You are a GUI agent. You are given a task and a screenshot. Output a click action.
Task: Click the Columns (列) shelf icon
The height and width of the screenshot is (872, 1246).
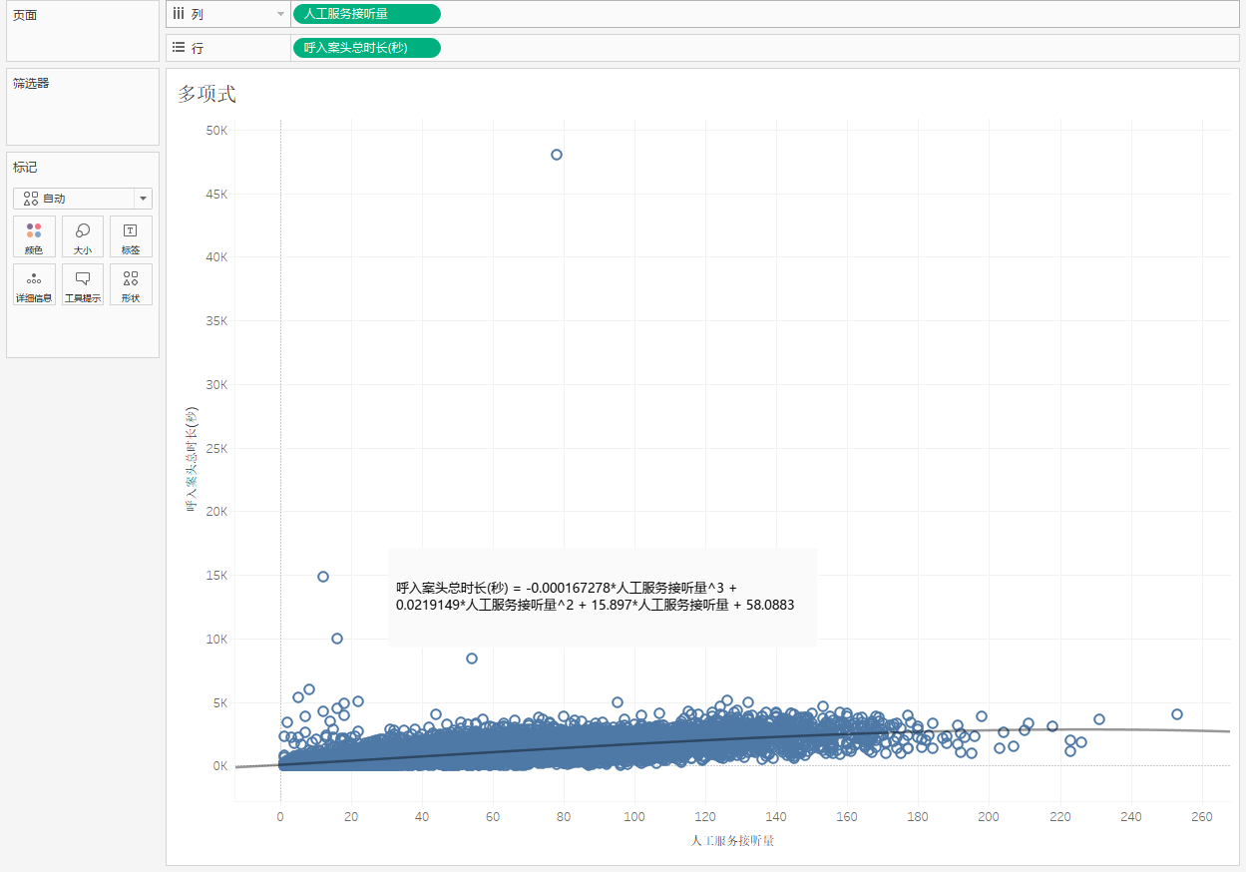point(179,14)
